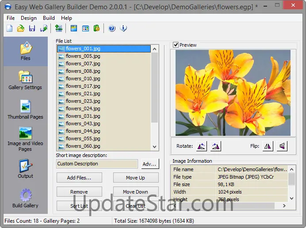Viewport: 306px width, 228px height.
Task: Click the New project toolbar icon
Action: pos(9,29)
